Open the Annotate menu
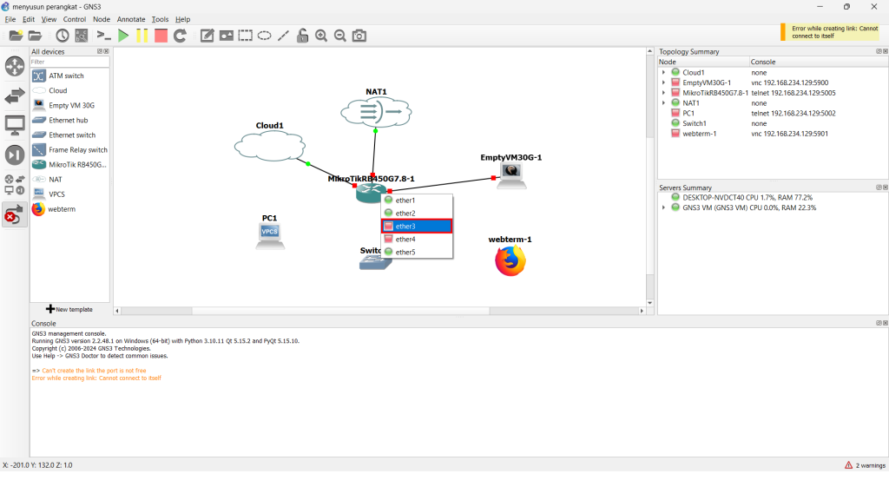The height and width of the screenshot is (500, 889). click(x=131, y=19)
